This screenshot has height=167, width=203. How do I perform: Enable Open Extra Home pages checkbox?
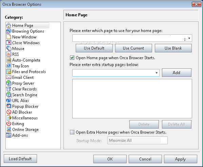click(x=72, y=132)
